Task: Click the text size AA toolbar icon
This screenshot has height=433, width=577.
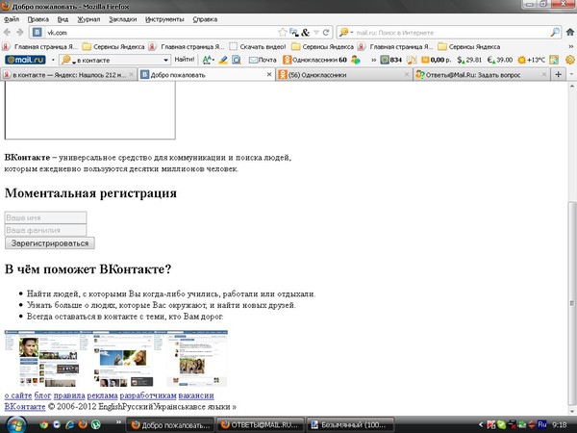Action: (x=208, y=60)
